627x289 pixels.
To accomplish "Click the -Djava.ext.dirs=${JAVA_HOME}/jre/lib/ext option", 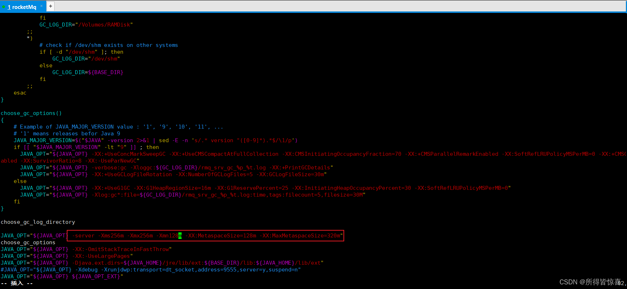I will tap(136, 263).
